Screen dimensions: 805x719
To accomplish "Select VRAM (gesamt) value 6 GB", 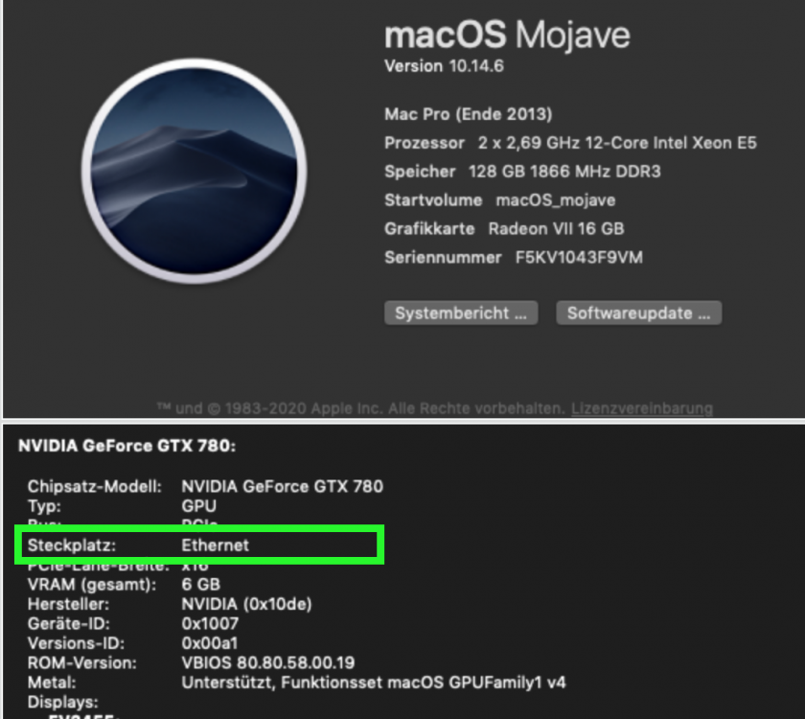I will tap(200, 585).
